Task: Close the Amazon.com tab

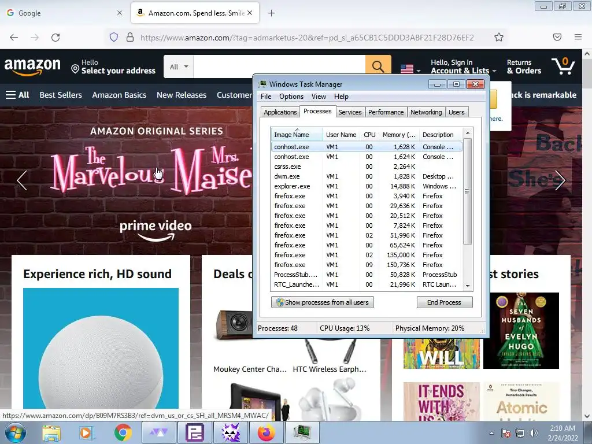Action: [x=250, y=13]
